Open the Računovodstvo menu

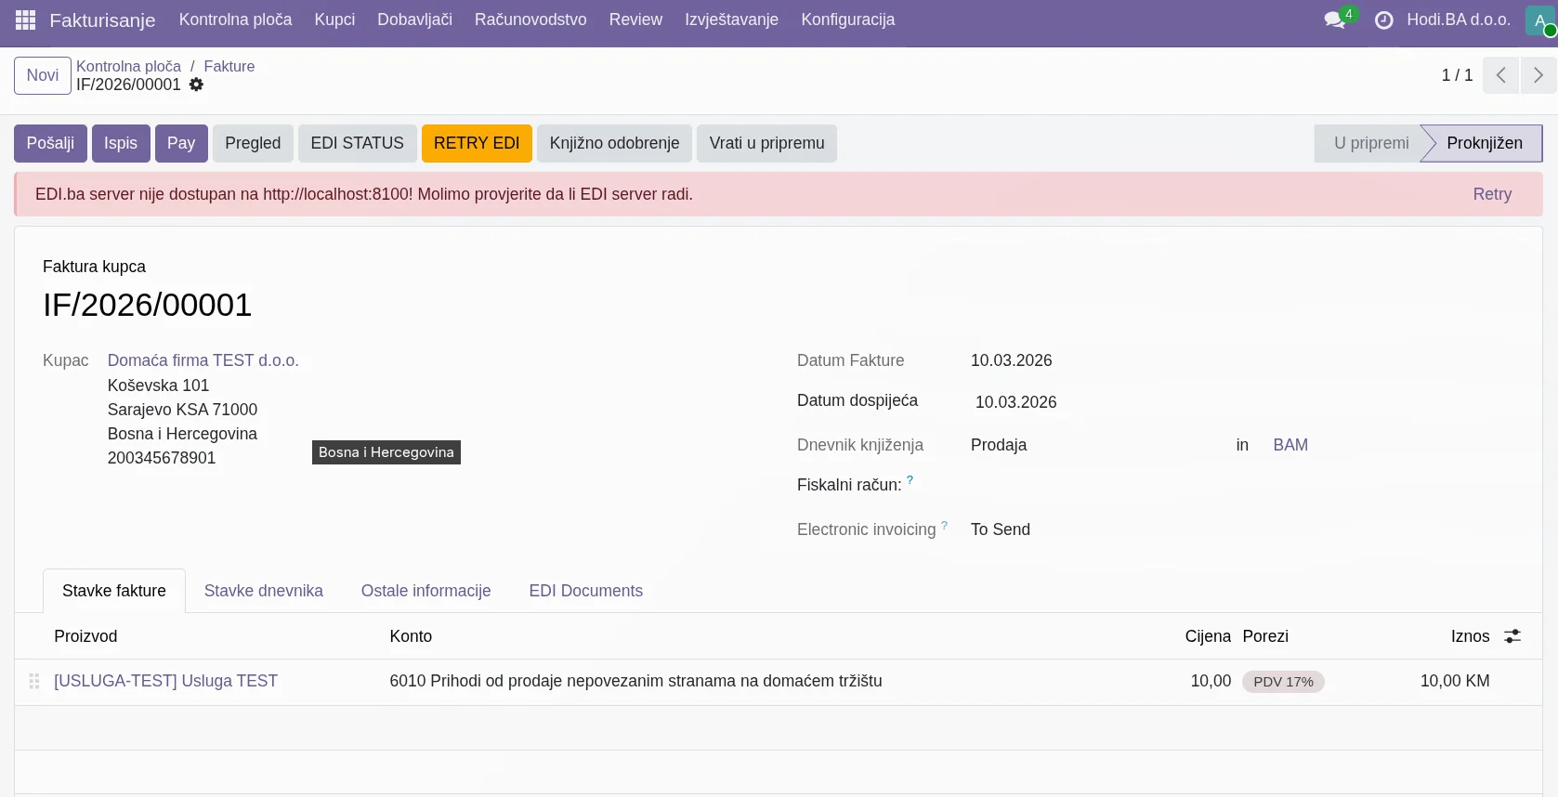[x=530, y=20]
